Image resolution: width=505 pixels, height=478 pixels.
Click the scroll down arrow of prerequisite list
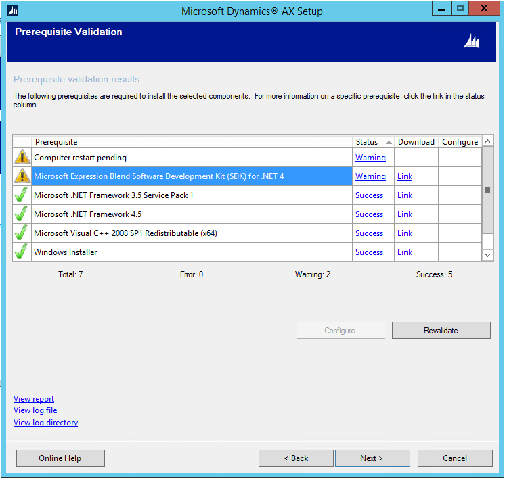pyautogui.click(x=487, y=255)
